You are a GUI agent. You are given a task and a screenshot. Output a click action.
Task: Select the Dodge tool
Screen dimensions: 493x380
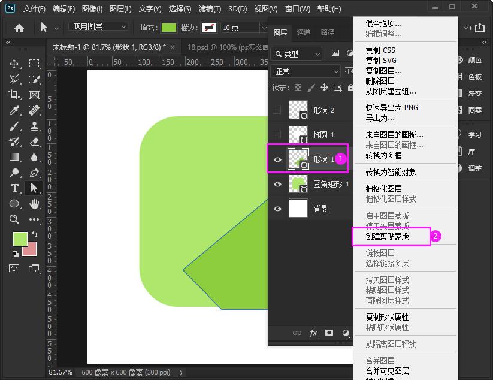pyautogui.click(x=14, y=173)
